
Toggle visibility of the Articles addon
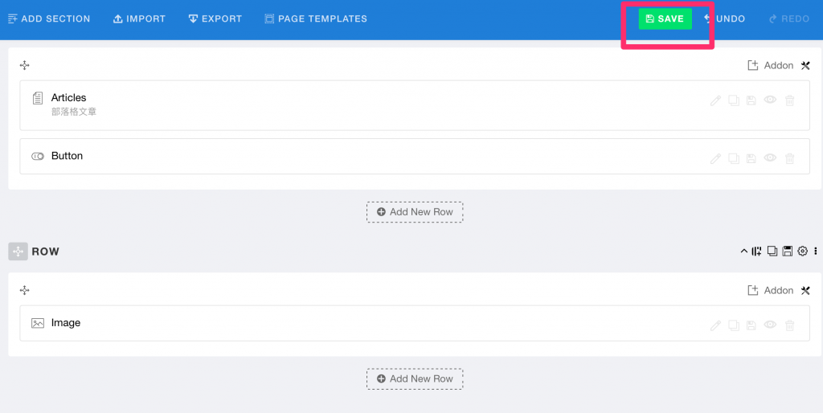[x=770, y=100]
